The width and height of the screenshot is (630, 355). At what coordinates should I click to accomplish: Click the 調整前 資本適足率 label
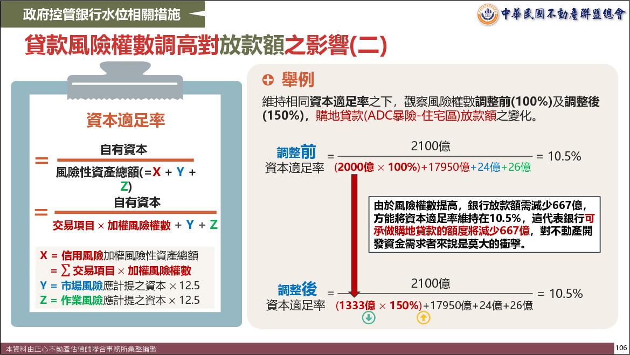pyautogui.click(x=294, y=159)
